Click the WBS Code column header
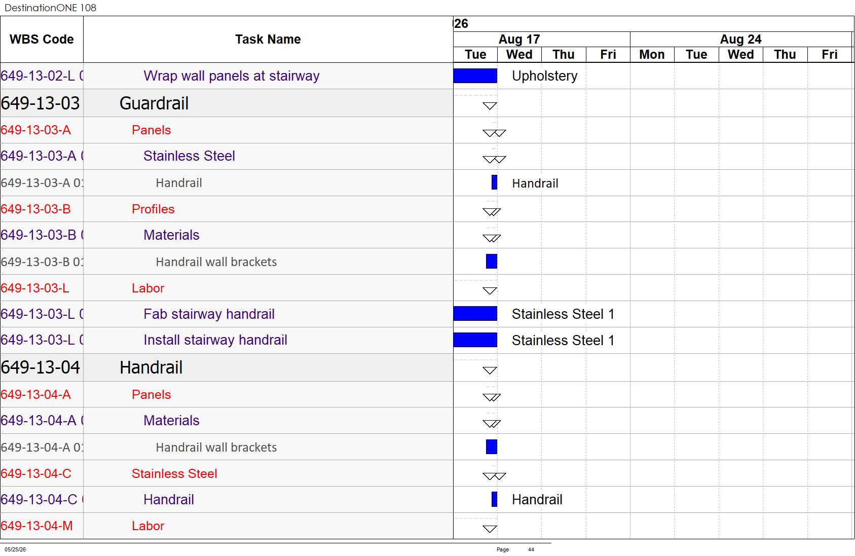This screenshot has height=556, width=855. [42, 39]
